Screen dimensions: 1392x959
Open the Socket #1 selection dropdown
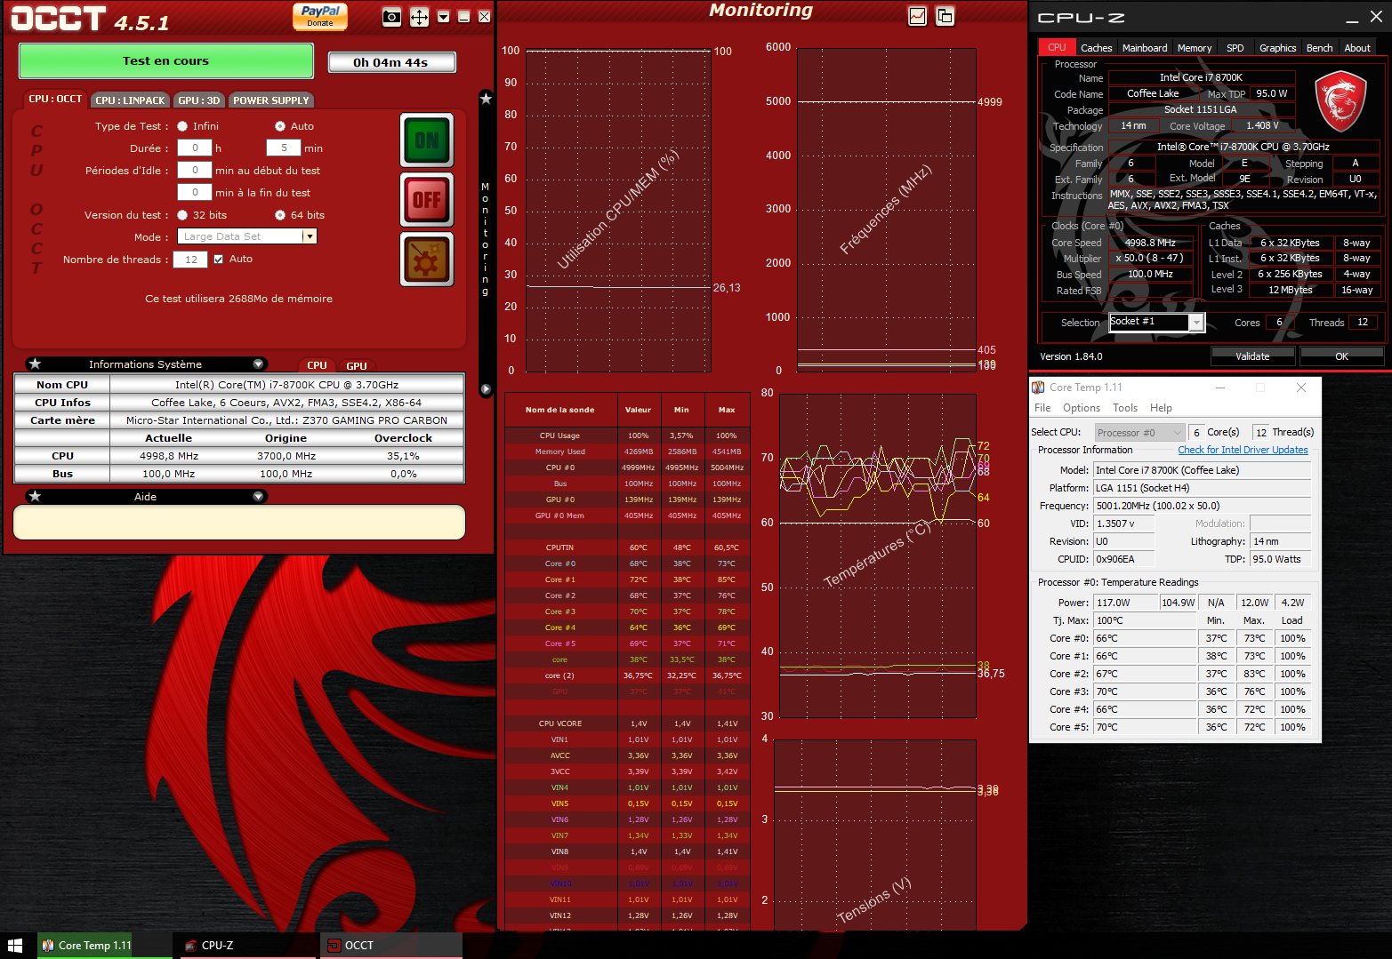(x=1196, y=323)
